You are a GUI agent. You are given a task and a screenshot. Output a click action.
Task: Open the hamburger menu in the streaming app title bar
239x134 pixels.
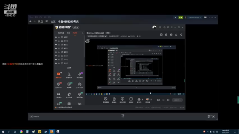click(172, 27)
